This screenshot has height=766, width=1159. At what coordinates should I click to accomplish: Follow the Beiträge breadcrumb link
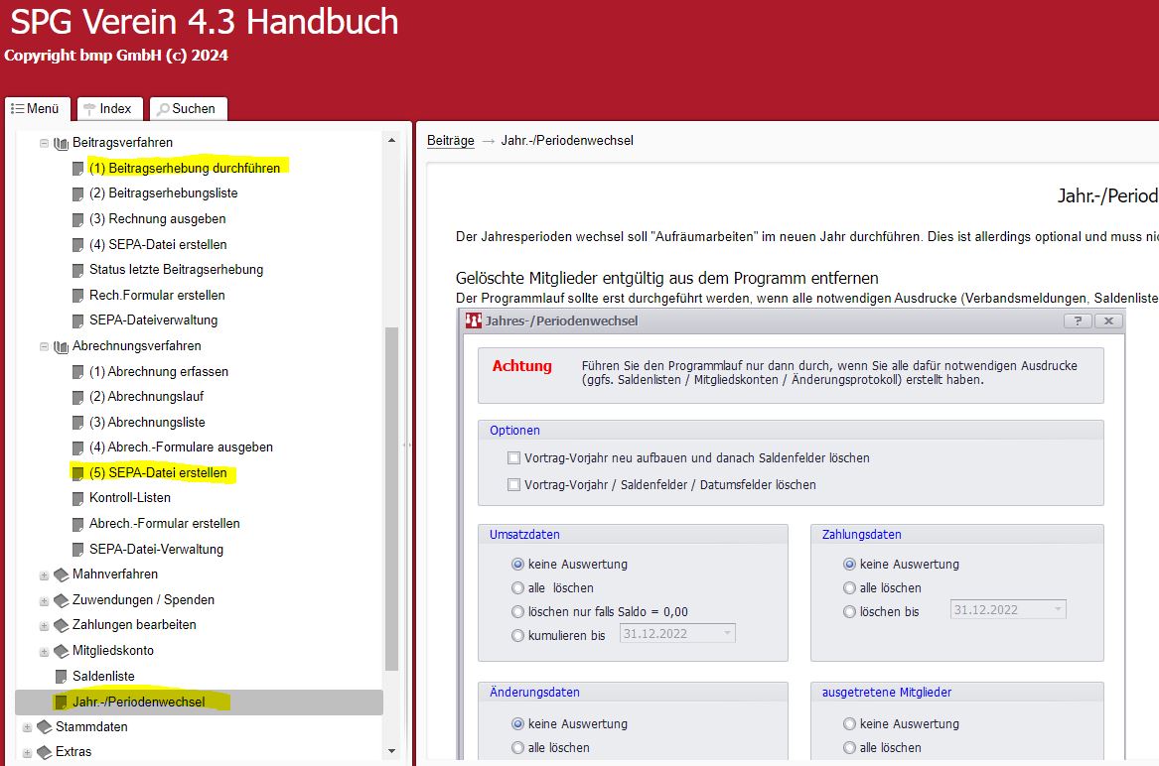click(451, 140)
